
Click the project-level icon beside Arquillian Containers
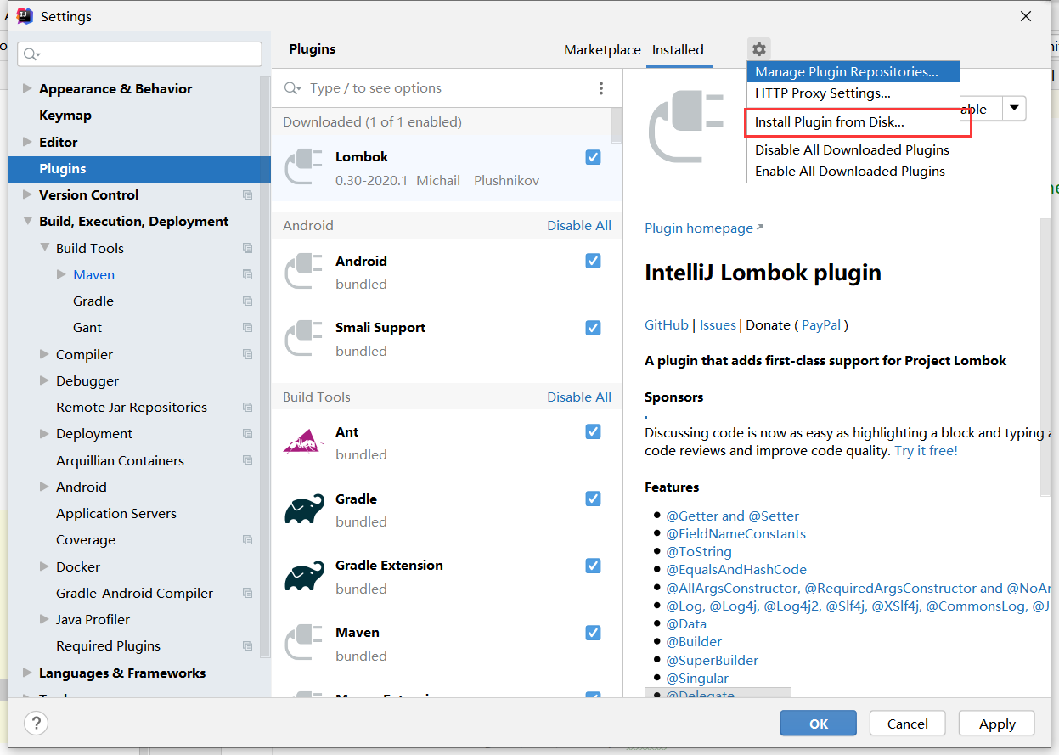(247, 460)
